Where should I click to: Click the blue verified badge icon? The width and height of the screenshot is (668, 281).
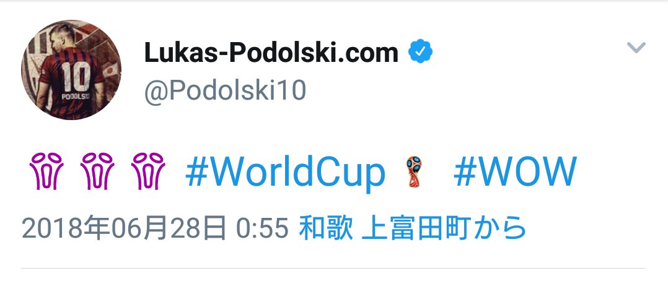coord(421,51)
